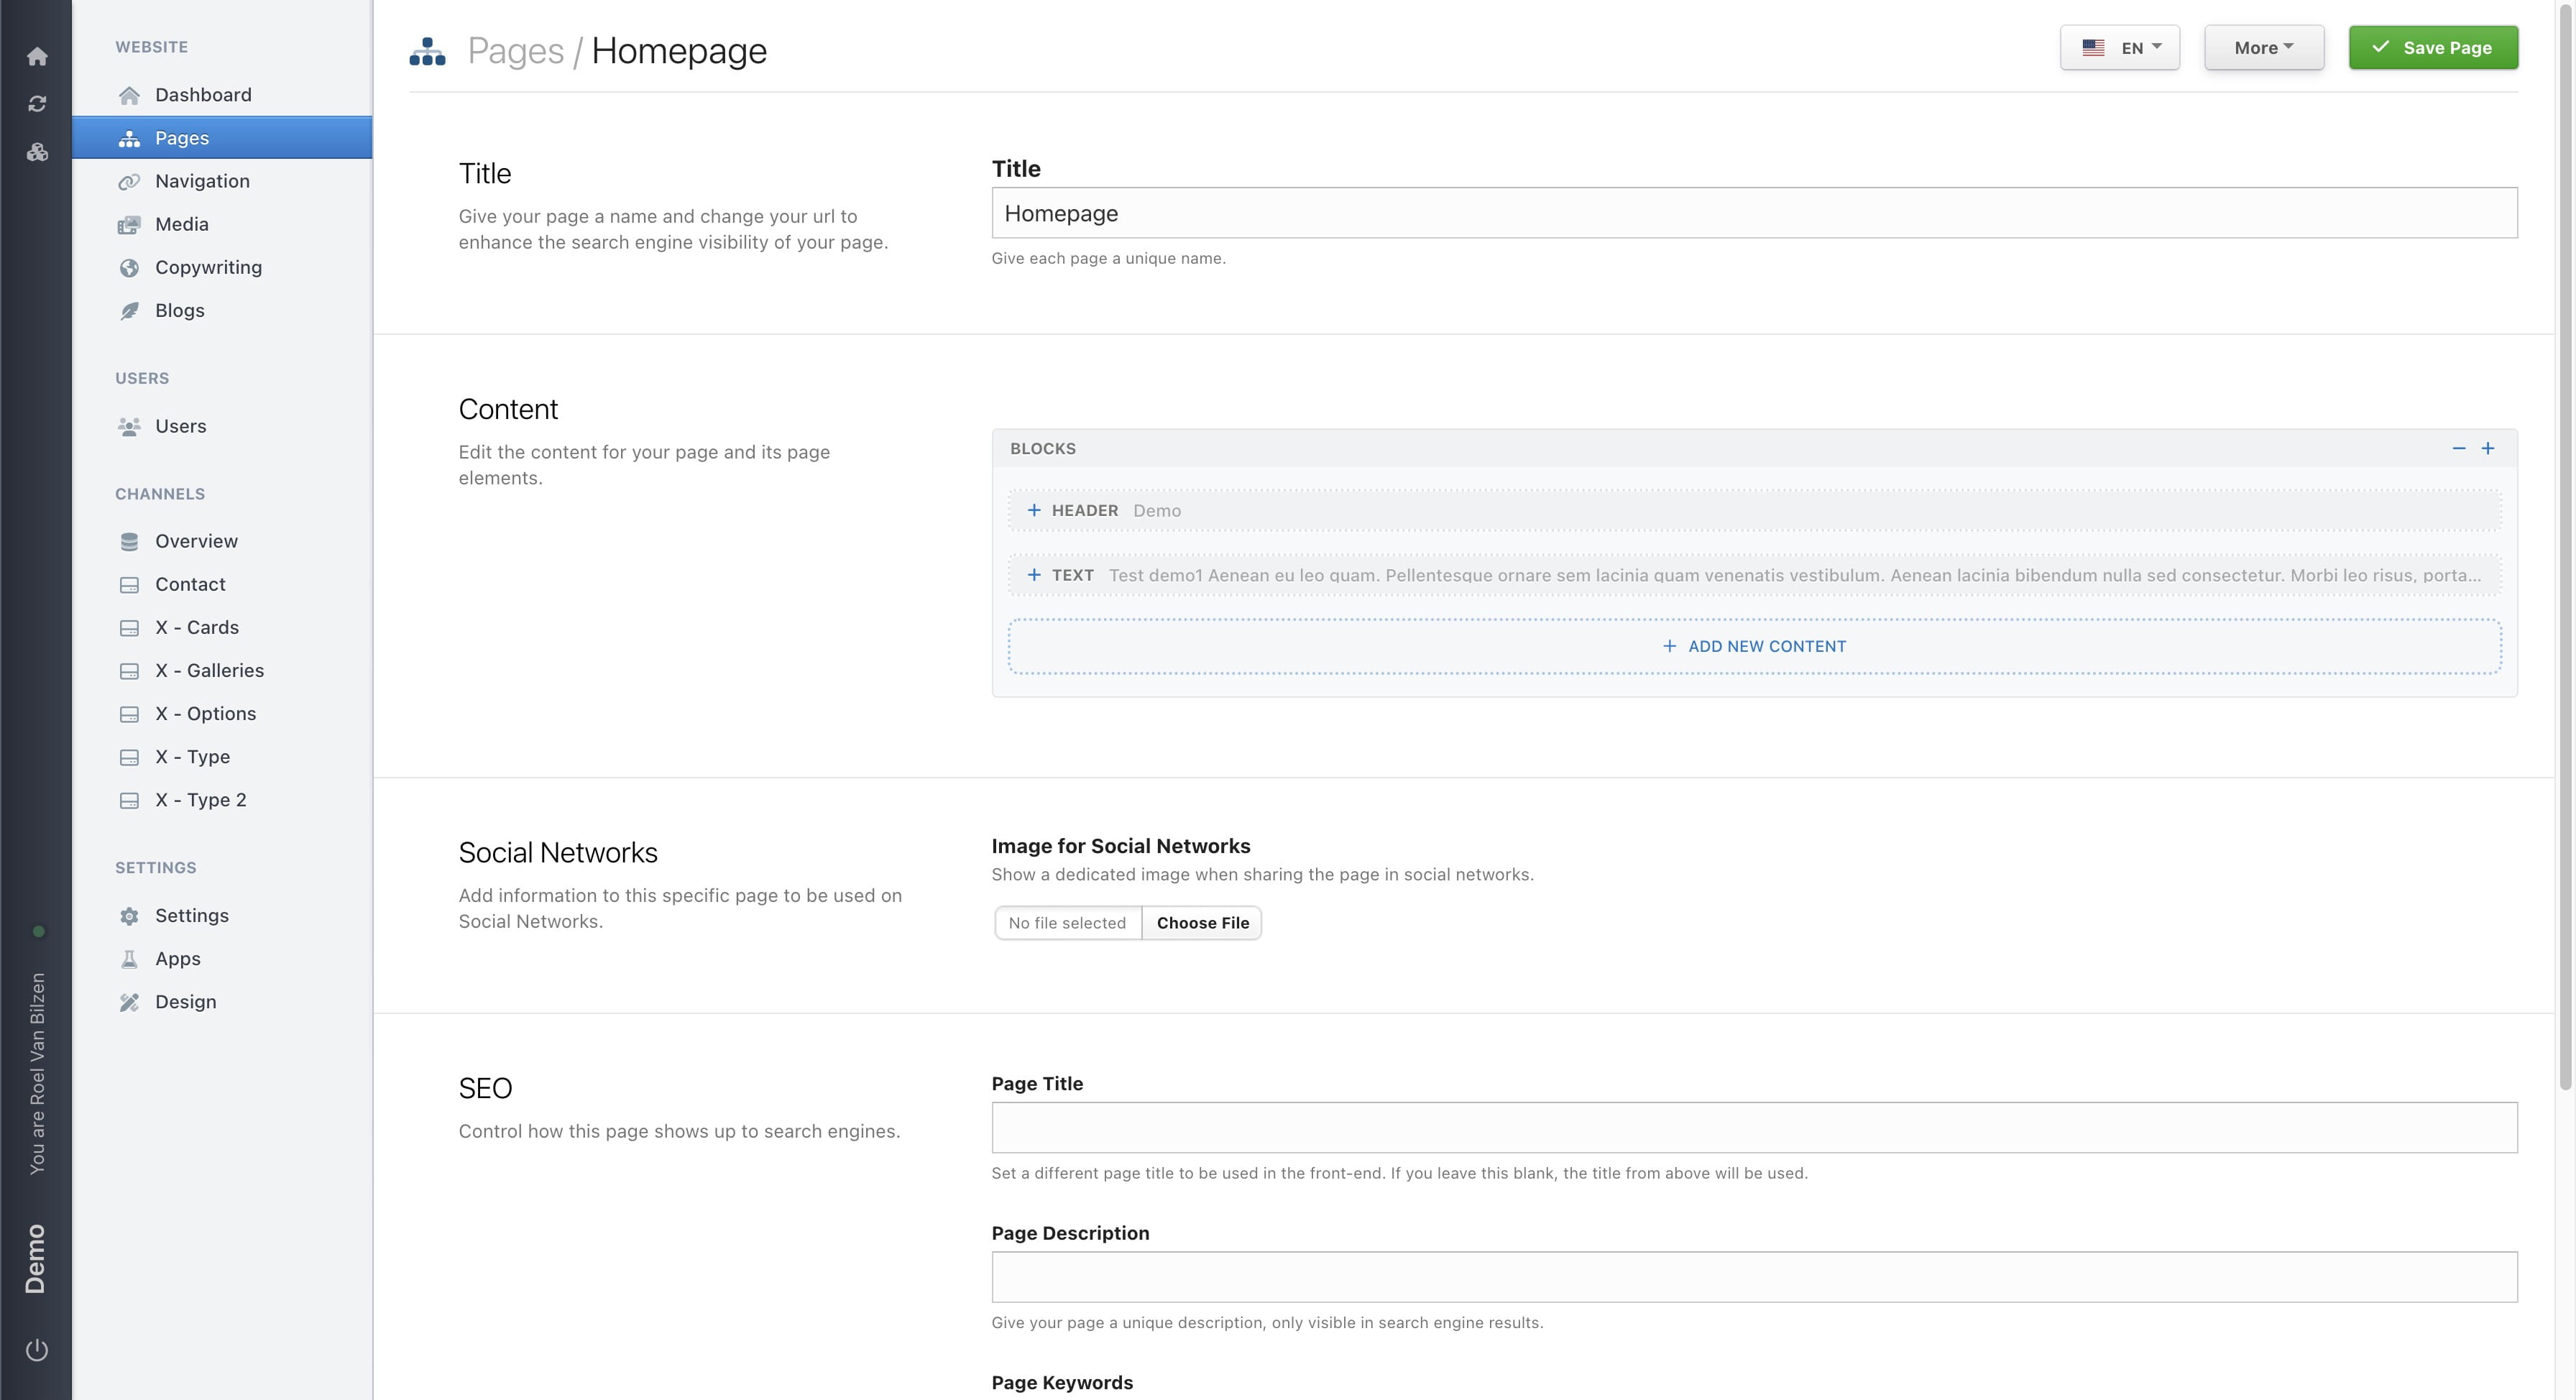The image size is (2576, 1400).
Task: Open Navigation in the sidebar
Action: (202, 181)
